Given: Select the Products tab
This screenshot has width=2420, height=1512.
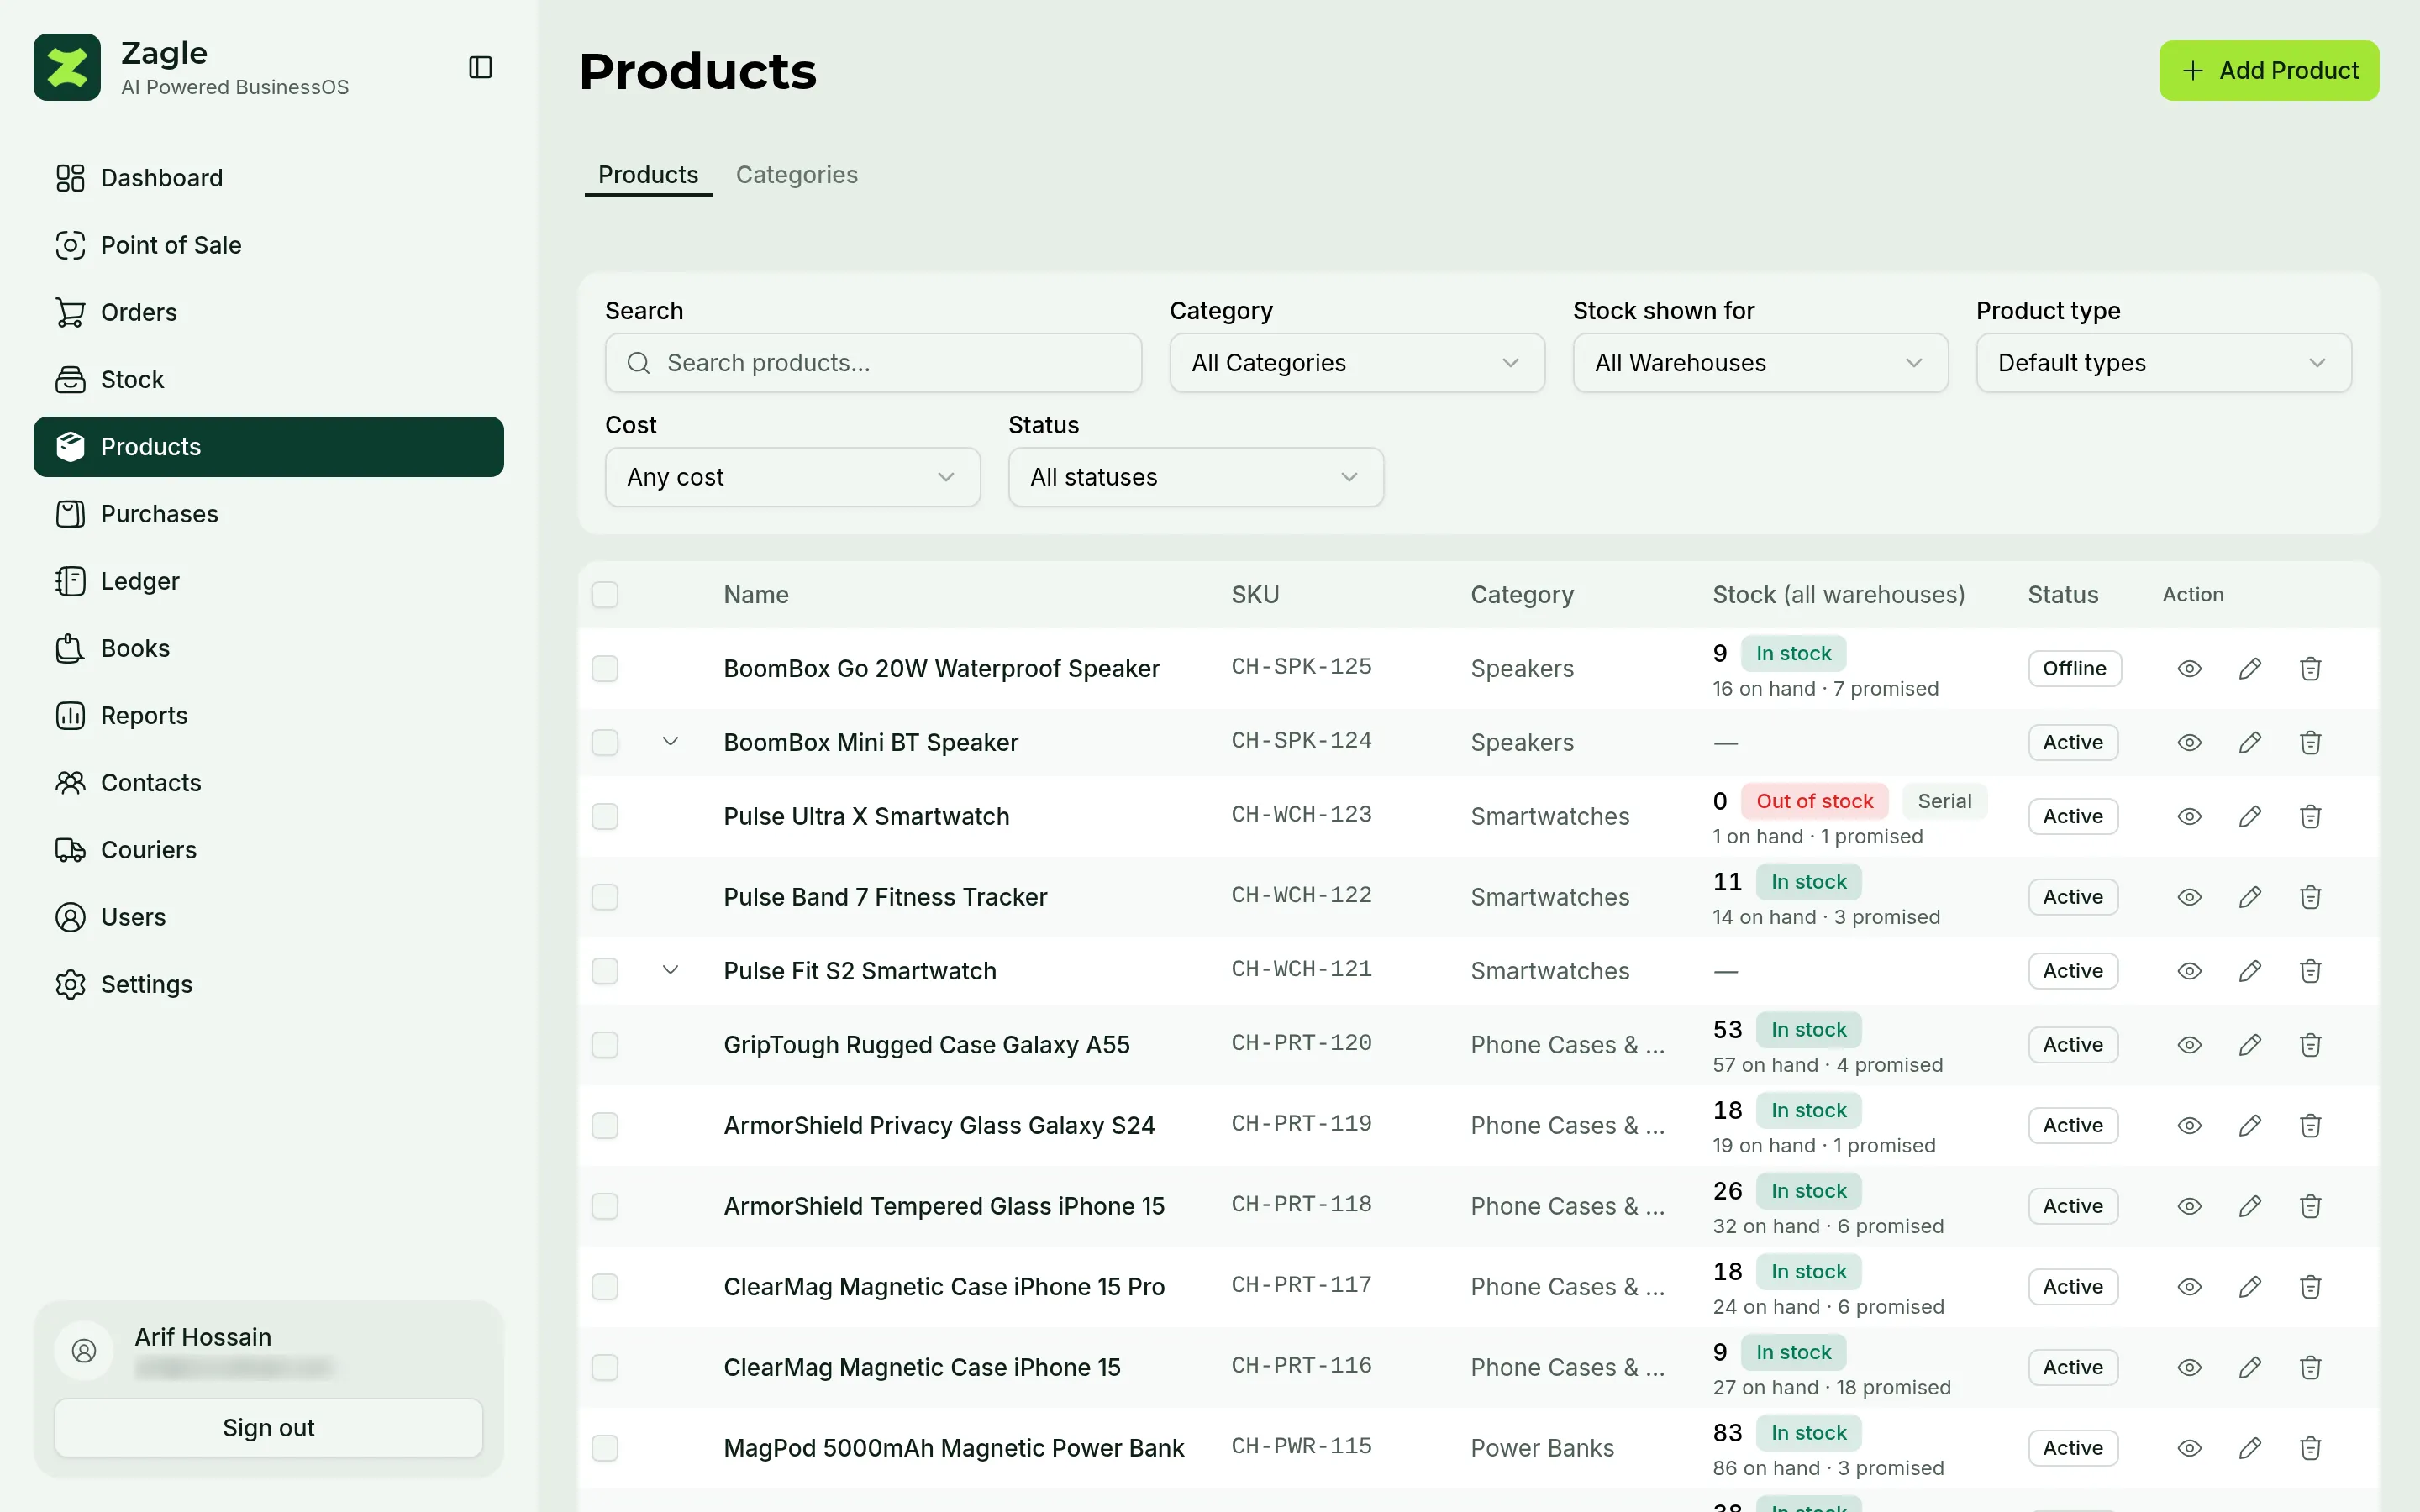Looking at the screenshot, I should [648, 175].
